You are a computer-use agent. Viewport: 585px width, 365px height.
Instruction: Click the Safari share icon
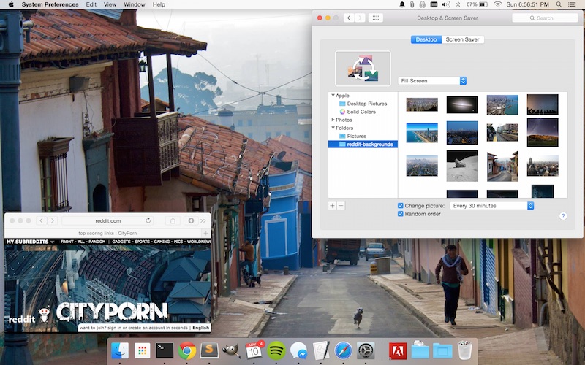click(x=173, y=220)
